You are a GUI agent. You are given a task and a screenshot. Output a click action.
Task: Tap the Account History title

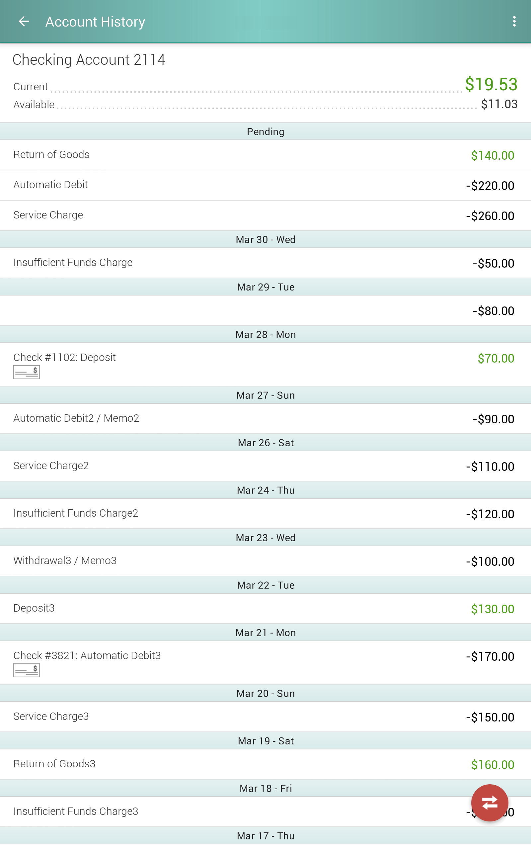(x=95, y=22)
